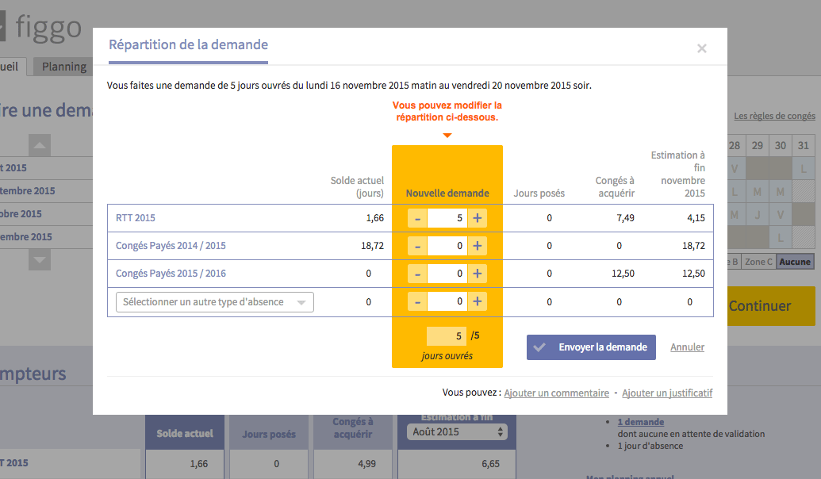Click the Solde actuel column header below
821x479 pixels.
pos(185,434)
